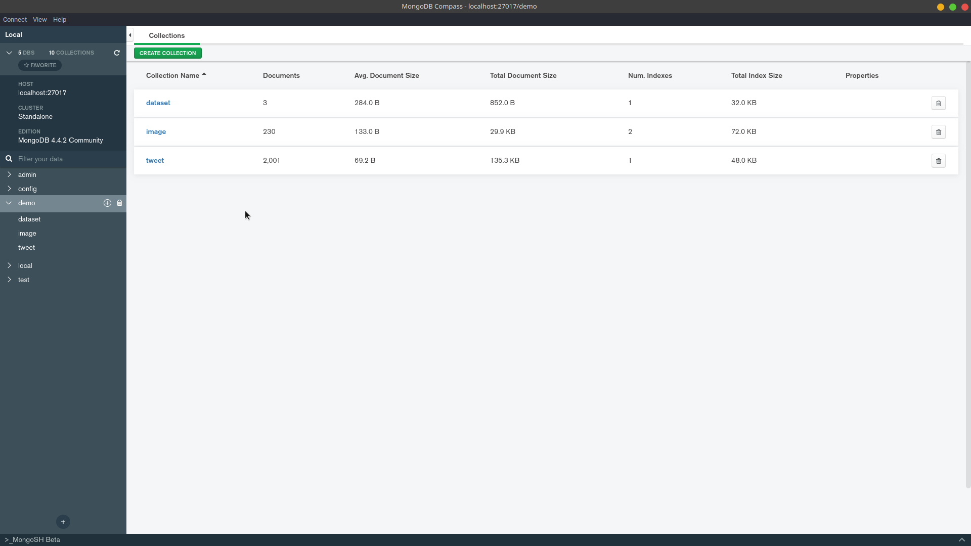The image size is (971, 546).
Task: Expand the MongoSH Beta shell panel
Action: pyautogui.click(x=961, y=539)
